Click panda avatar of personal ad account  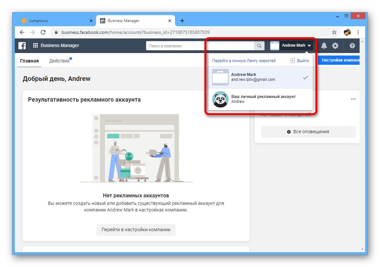point(220,99)
